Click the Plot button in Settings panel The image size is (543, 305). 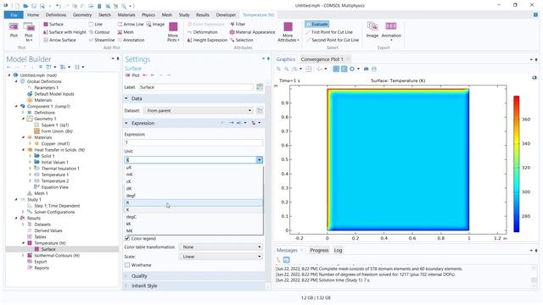point(132,75)
